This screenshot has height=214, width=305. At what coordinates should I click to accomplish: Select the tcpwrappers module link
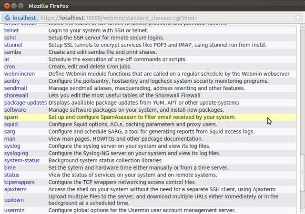pyautogui.click(x=19, y=182)
